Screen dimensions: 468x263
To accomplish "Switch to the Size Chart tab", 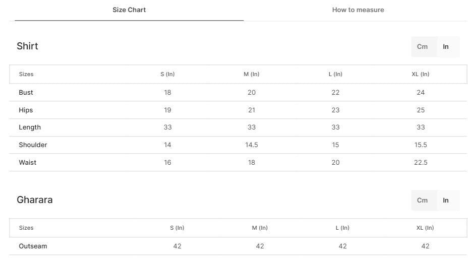I will (129, 10).
